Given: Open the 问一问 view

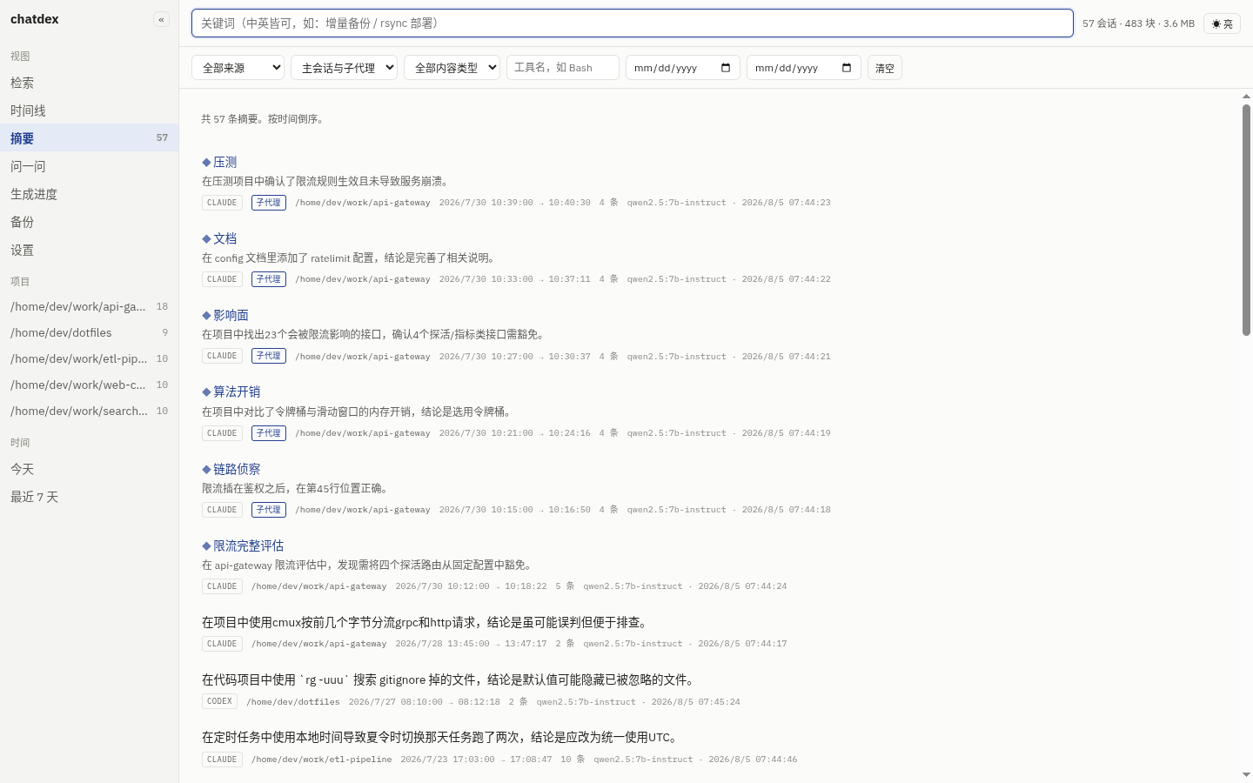Looking at the screenshot, I should pyautogui.click(x=89, y=166).
